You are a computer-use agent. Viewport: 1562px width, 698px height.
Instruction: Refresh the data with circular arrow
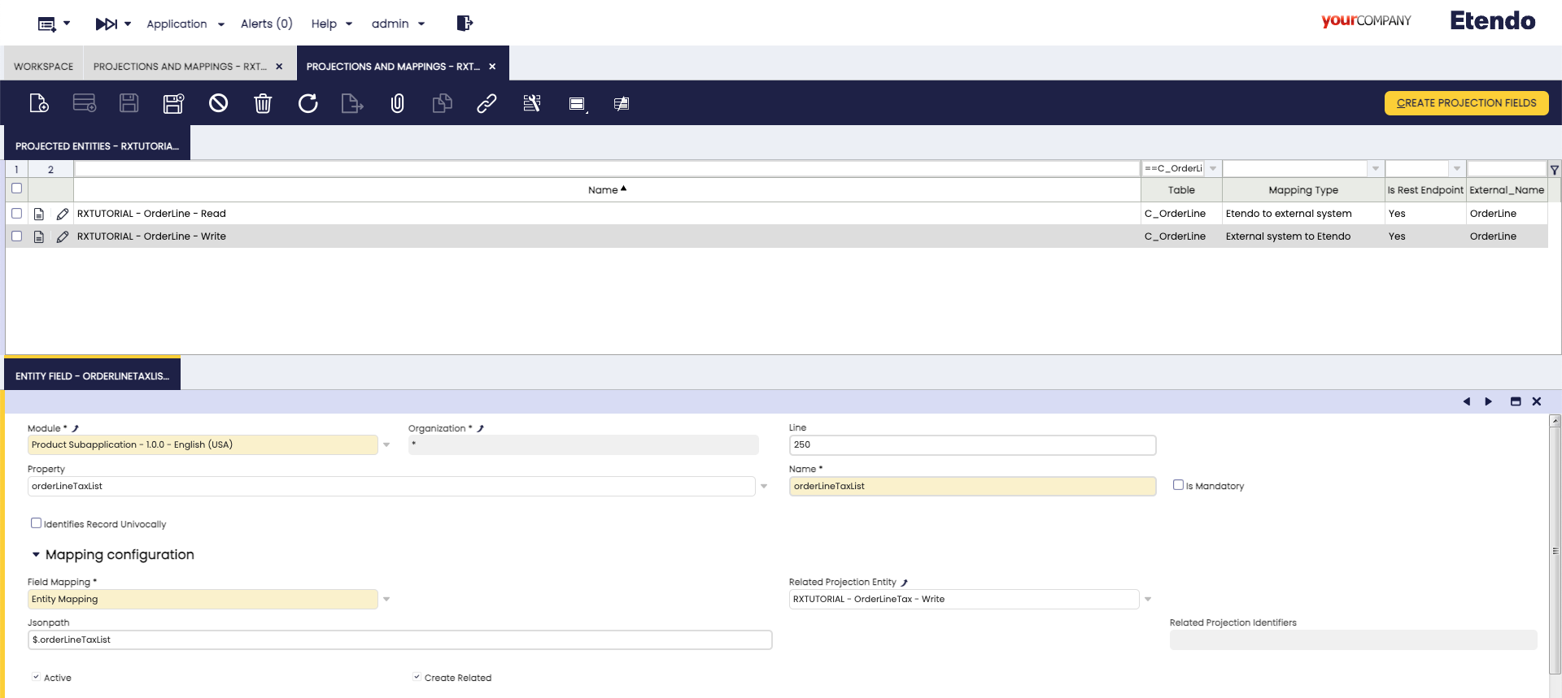[x=308, y=103]
